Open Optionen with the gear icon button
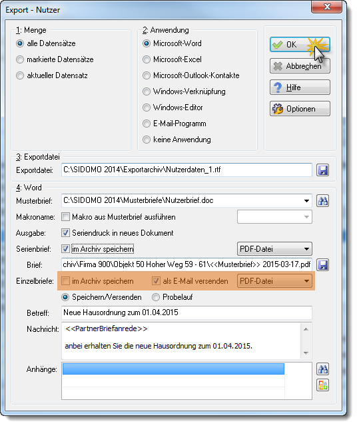 [x=300, y=109]
